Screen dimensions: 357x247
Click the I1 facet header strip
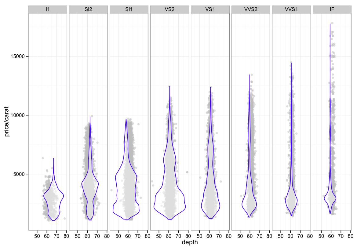(48, 9)
